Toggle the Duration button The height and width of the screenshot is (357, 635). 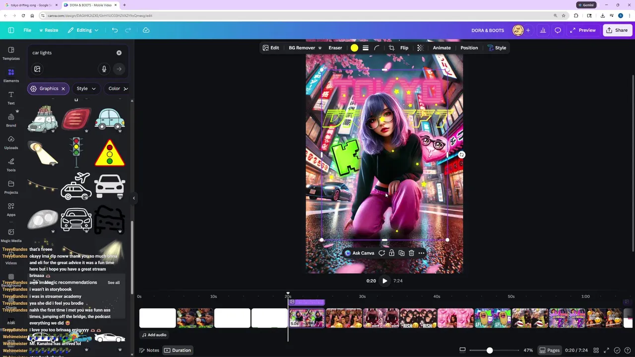[x=178, y=350]
